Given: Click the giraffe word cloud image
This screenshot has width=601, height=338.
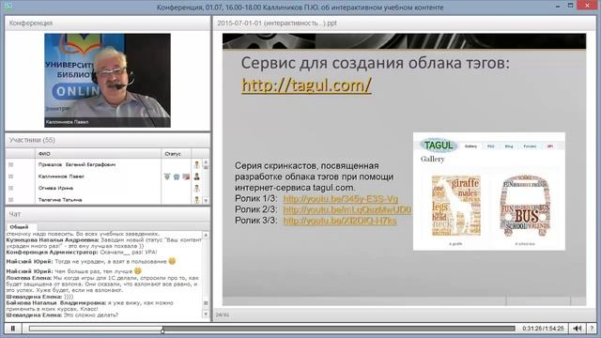Looking at the screenshot, I should [455, 206].
